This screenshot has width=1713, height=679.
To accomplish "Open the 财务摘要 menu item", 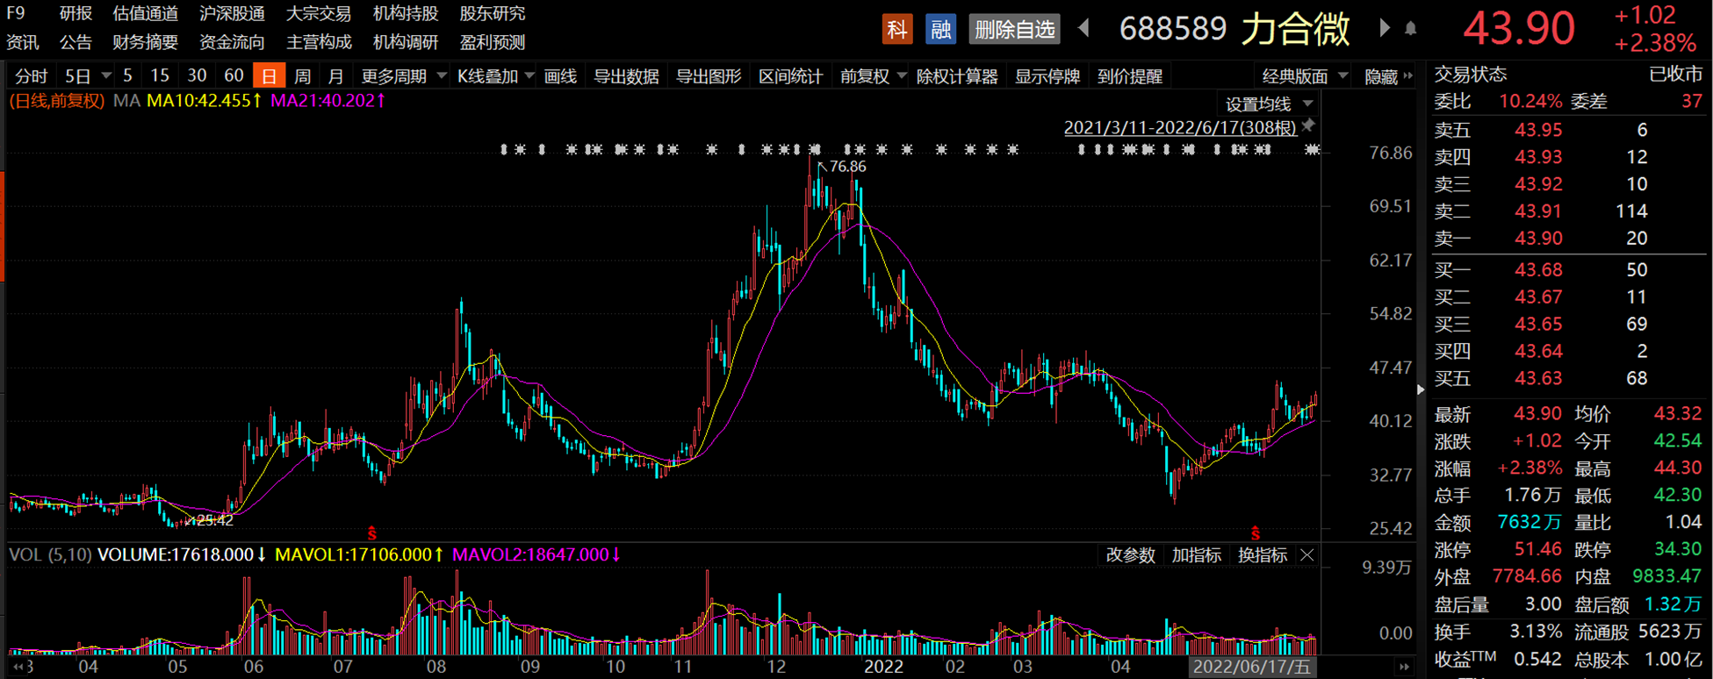I will point(145,42).
